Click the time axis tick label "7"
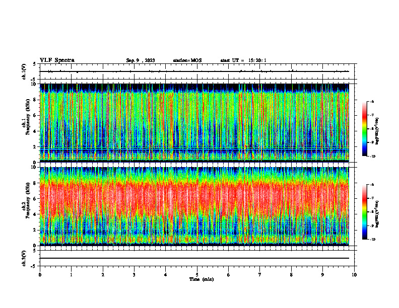Screen dimensions: 399x308 coord(260,275)
